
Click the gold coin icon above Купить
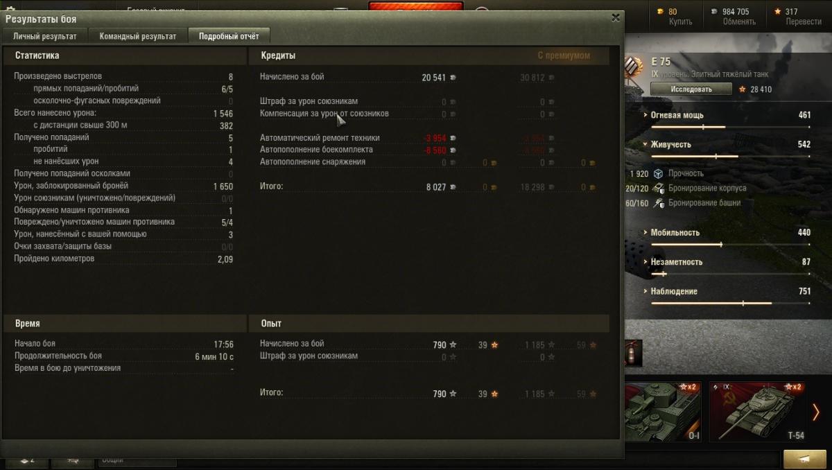pos(661,12)
